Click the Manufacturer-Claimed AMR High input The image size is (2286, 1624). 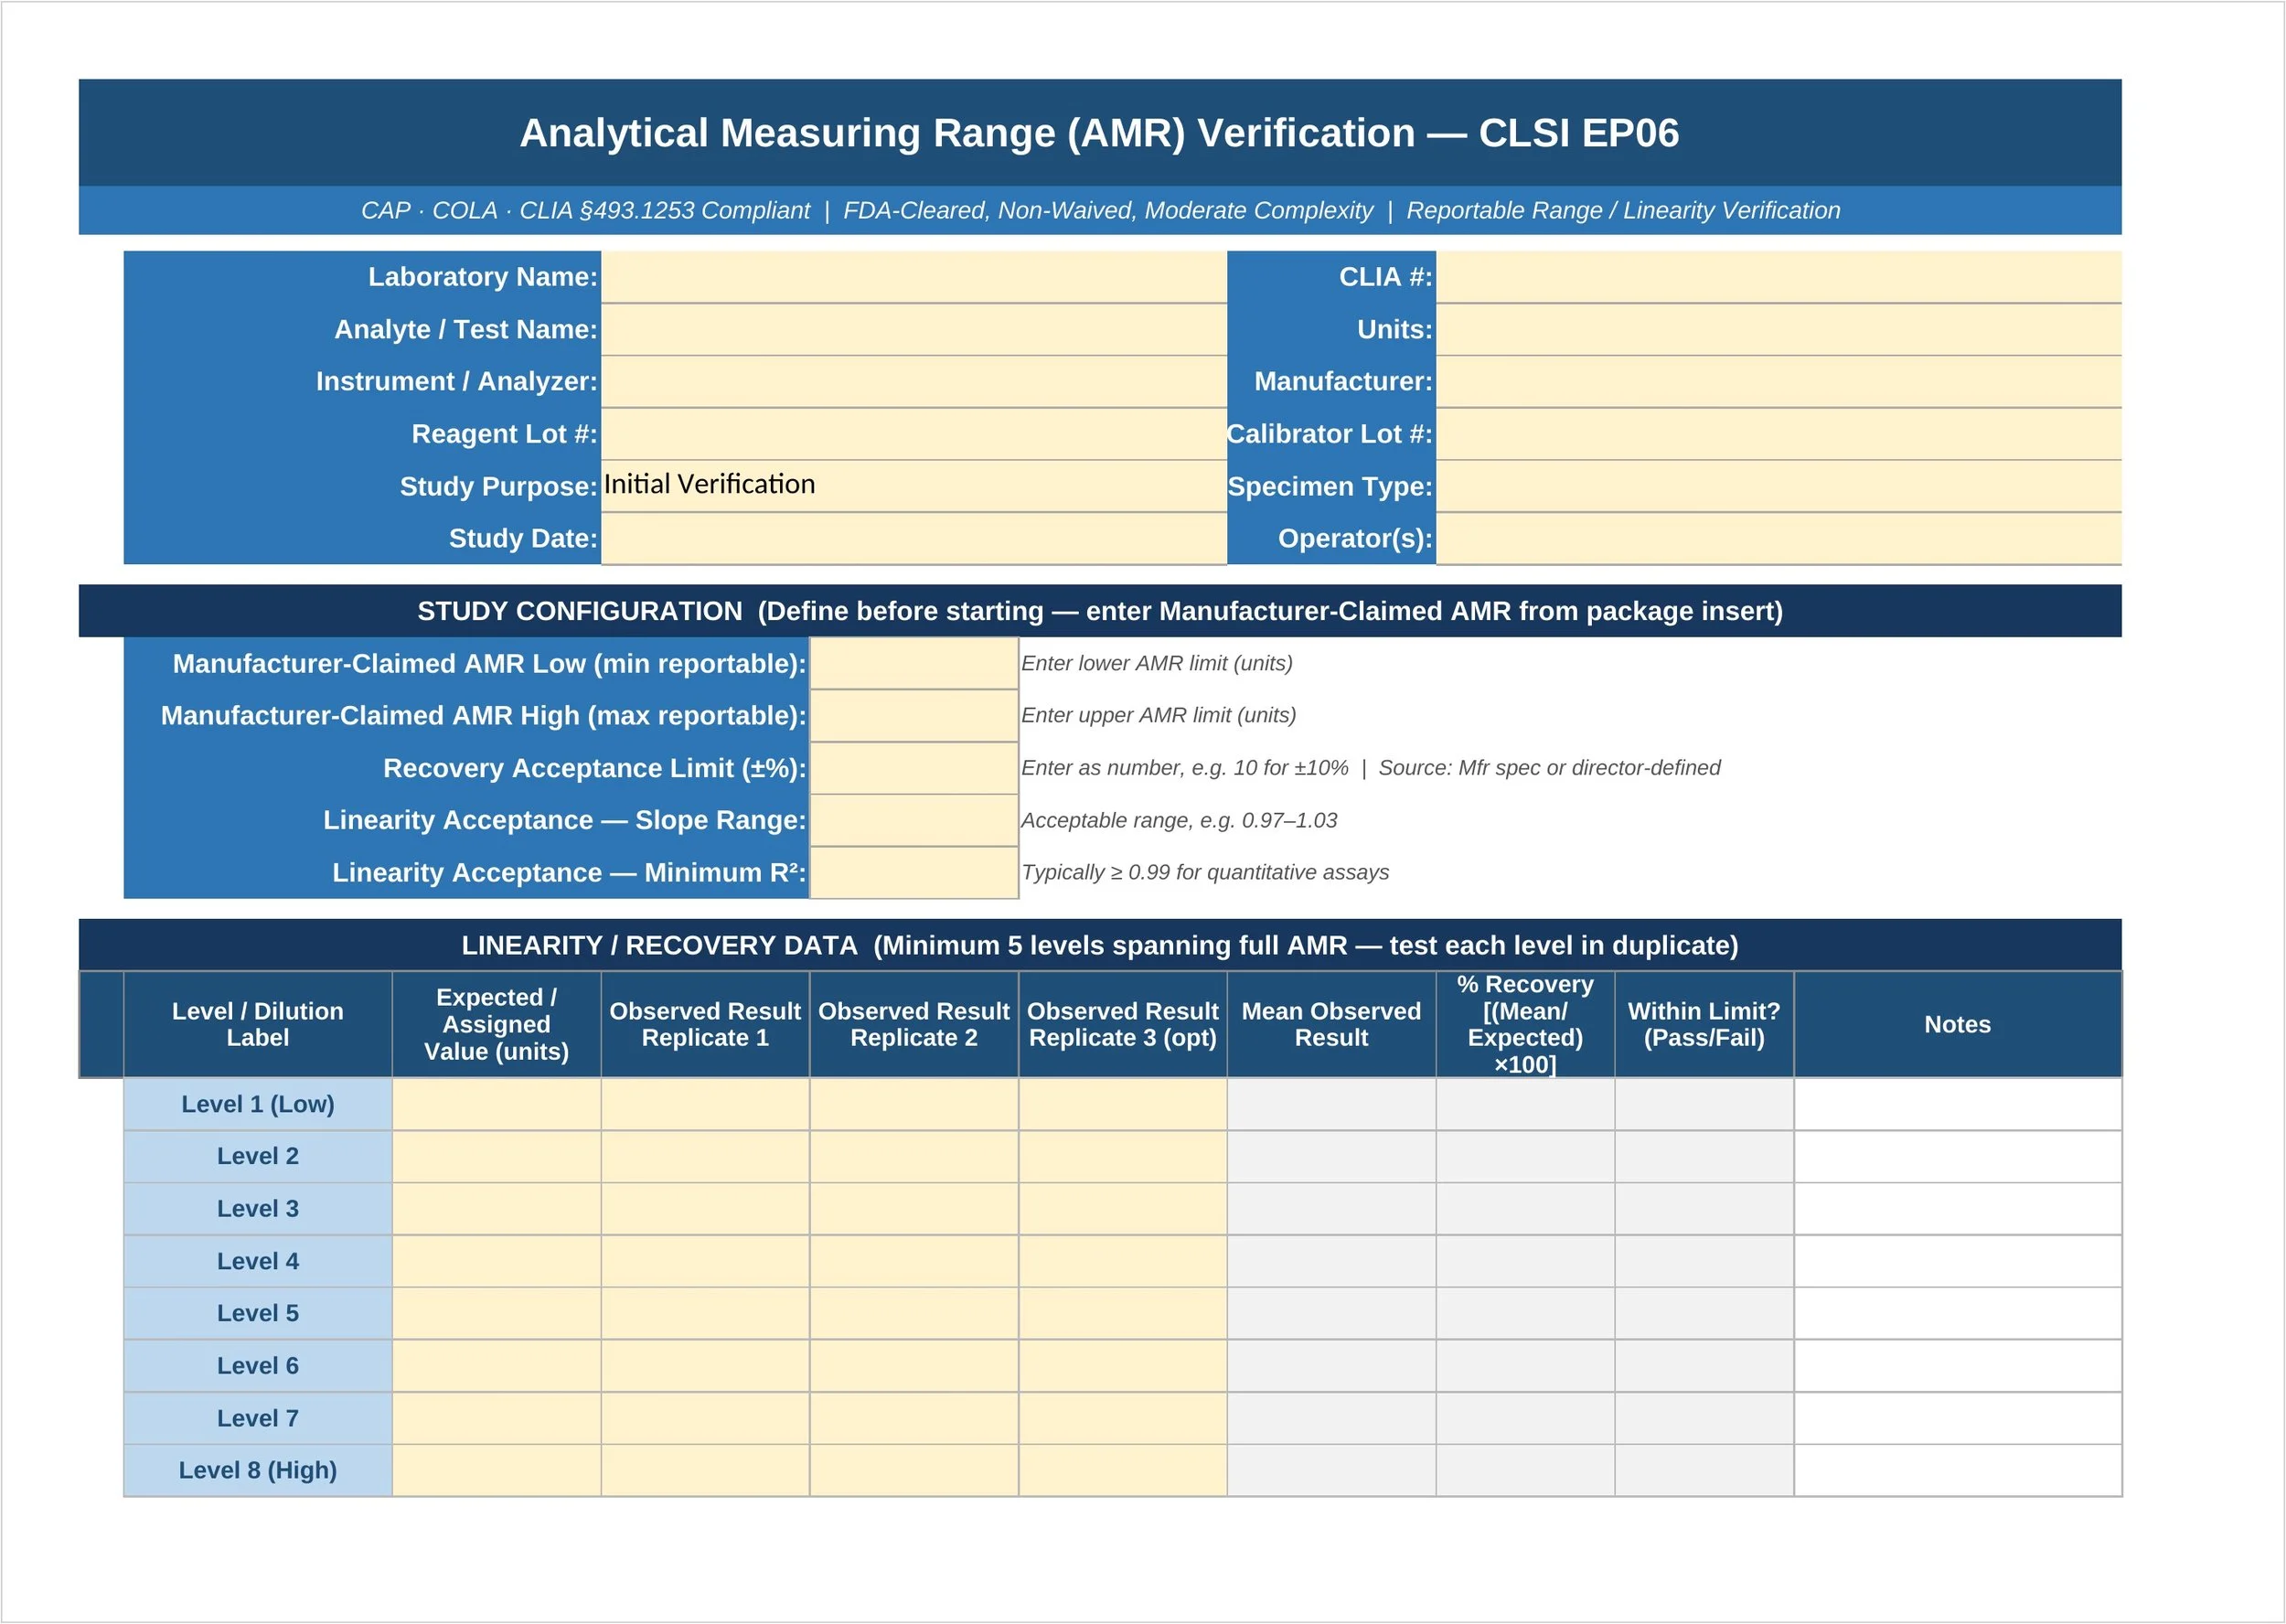tap(913, 715)
